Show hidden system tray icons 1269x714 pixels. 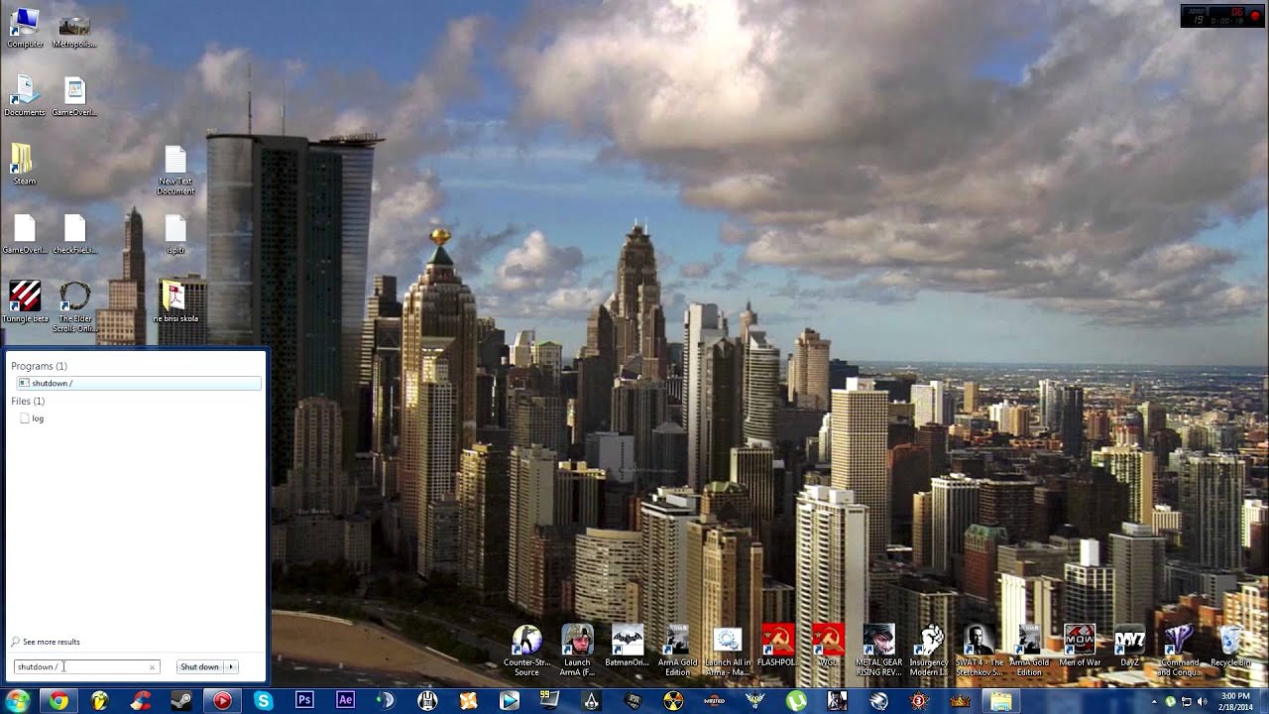tap(1156, 701)
